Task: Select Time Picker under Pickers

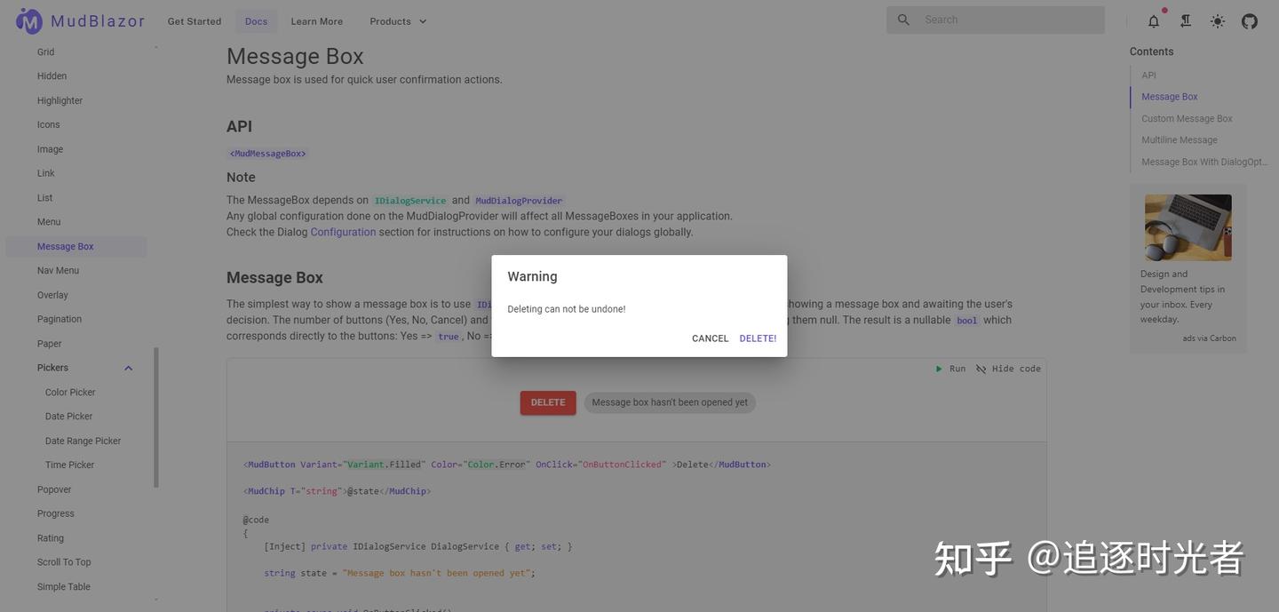Action: (68, 463)
